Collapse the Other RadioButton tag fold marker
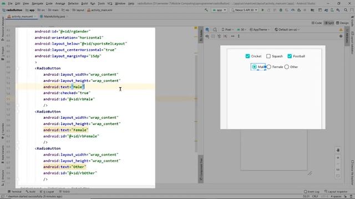Viewport: 355px width, 199px height. 18,149
